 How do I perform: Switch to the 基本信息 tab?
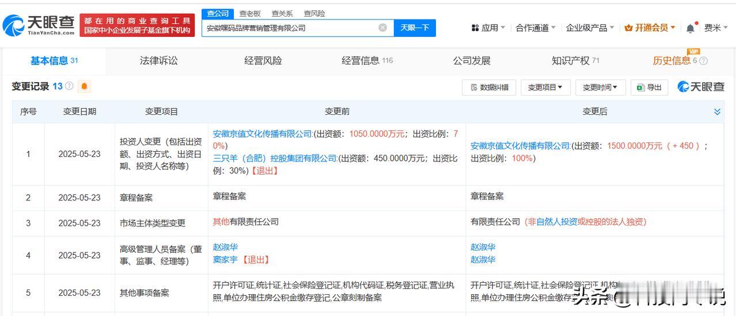point(54,60)
